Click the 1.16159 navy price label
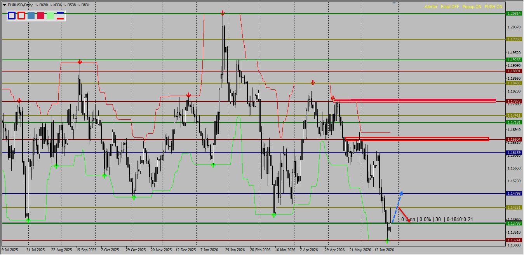 (514, 153)
